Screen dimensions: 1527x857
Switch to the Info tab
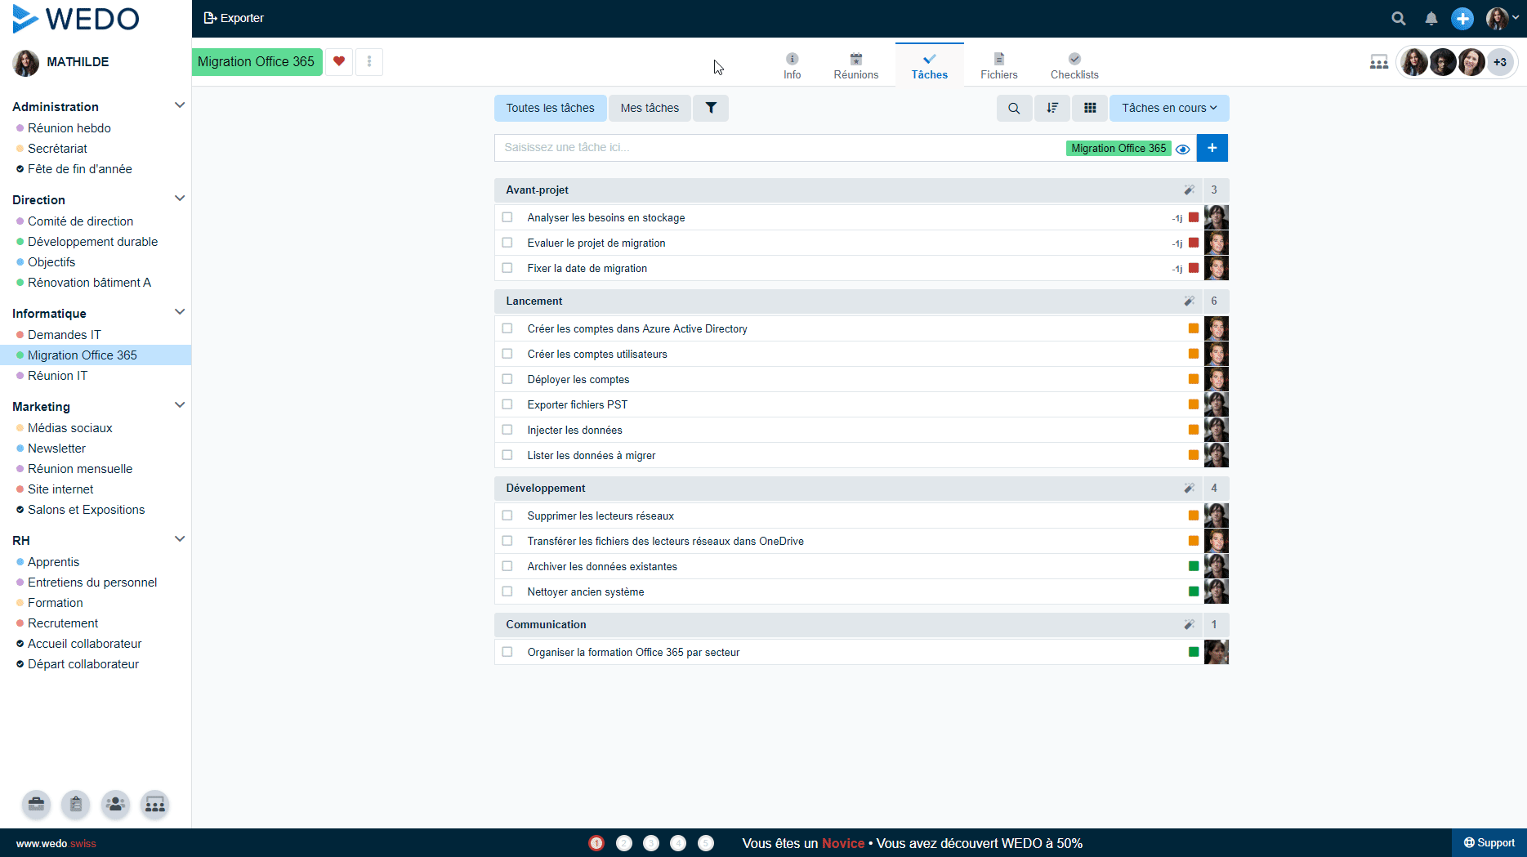(x=792, y=65)
